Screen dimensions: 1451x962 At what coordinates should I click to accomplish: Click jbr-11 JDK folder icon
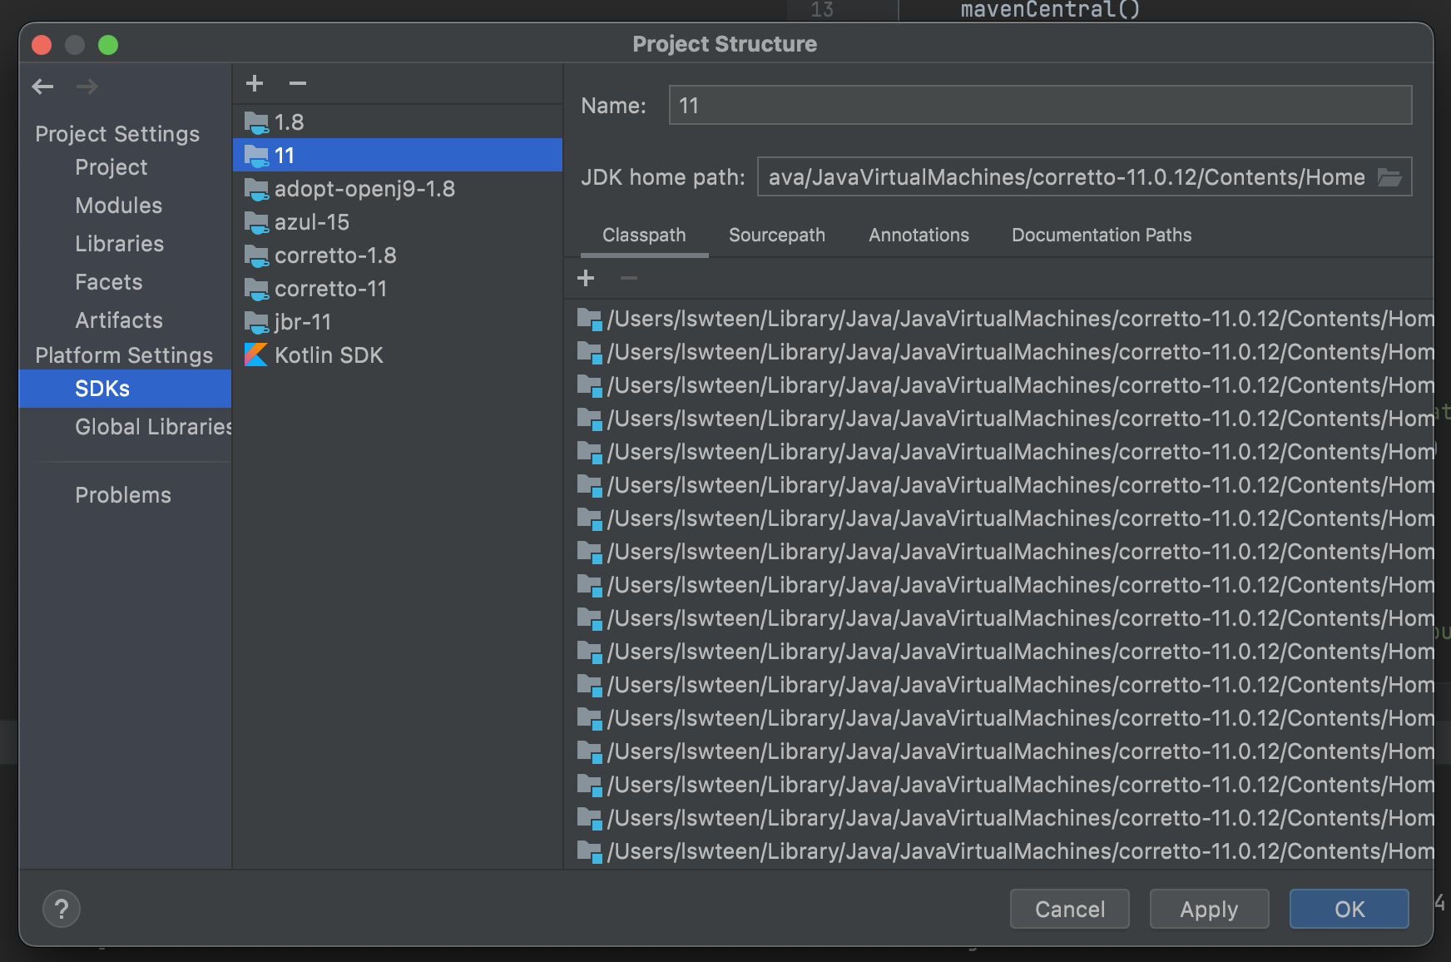click(257, 323)
